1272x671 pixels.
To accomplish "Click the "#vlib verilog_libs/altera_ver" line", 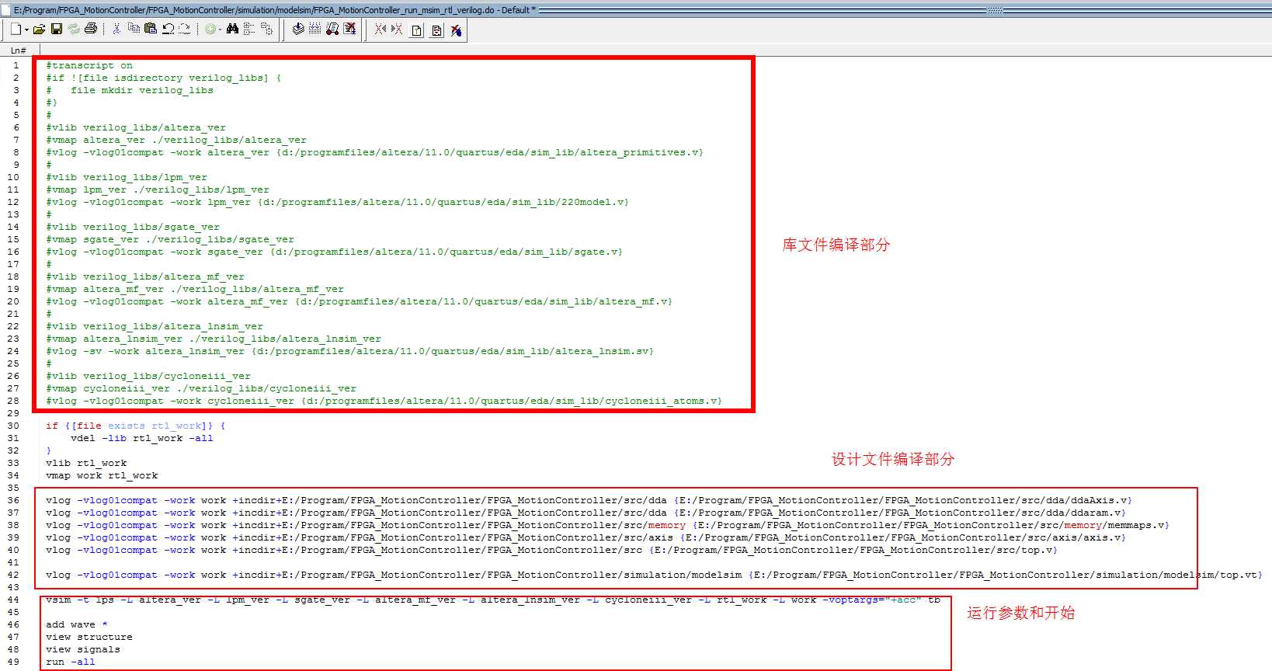I will click(136, 127).
